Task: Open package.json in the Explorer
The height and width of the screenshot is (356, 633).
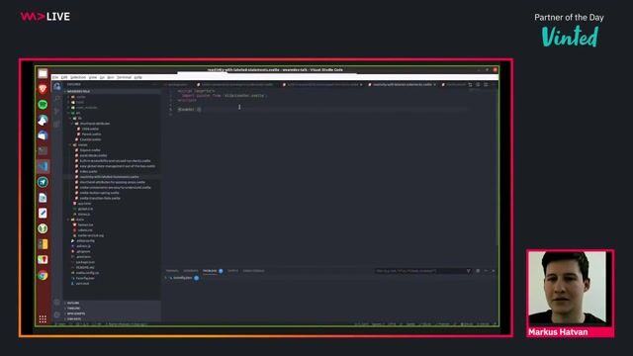Action: coord(85,262)
